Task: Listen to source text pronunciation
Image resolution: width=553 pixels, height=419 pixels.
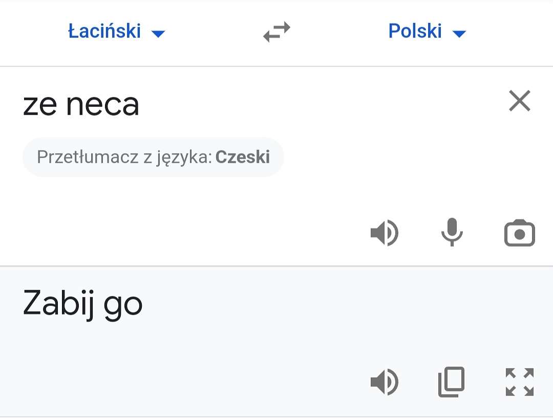Action: (x=385, y=233)
